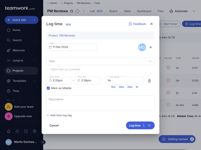Click the PM Reviews project link
The height and width of the screenshot is (150, 201).
click(67, 35)
